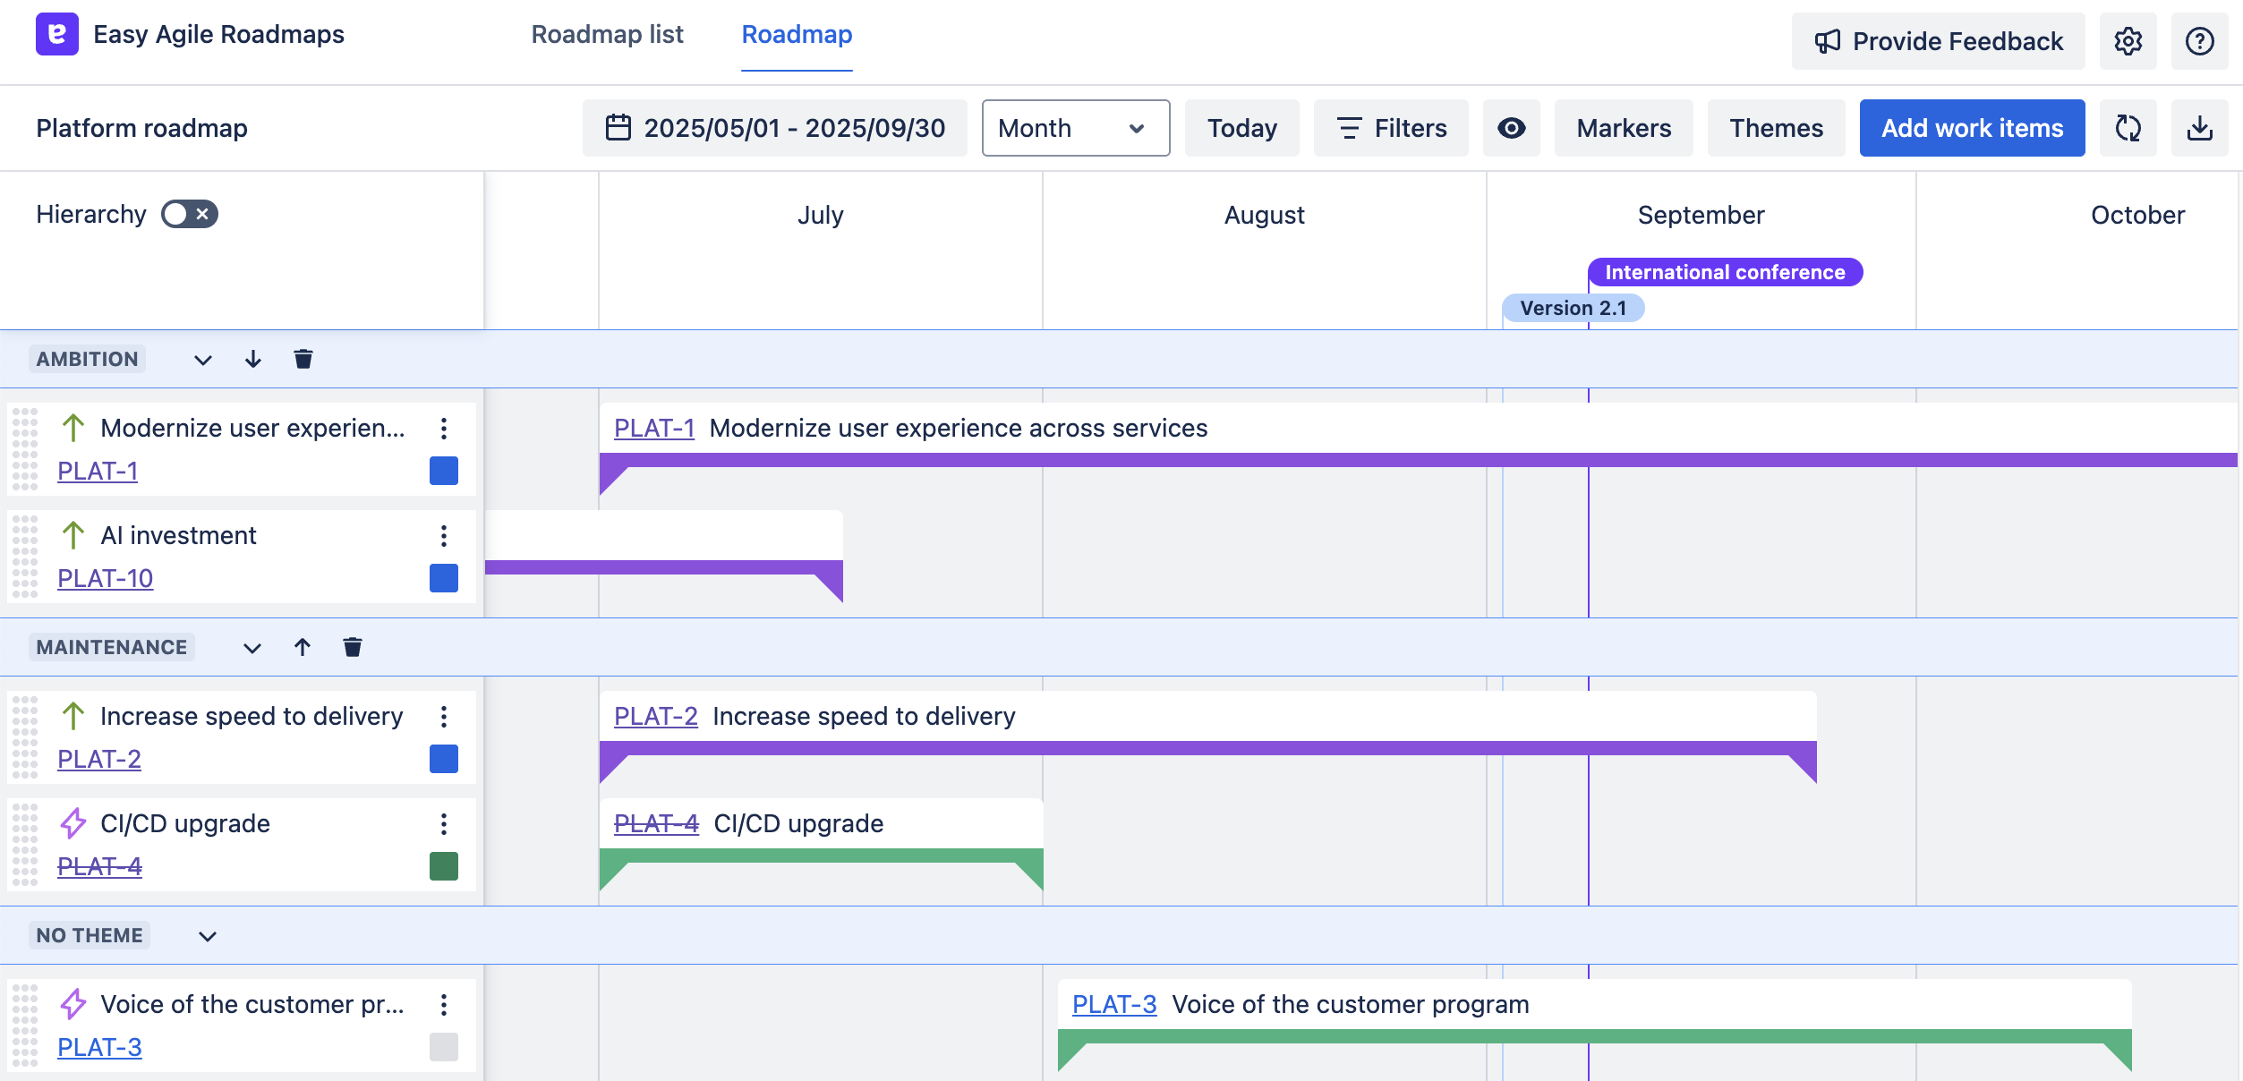2243x1081 pixels.
Task: Select the Roadmap tab
Action: pos(797,34)
